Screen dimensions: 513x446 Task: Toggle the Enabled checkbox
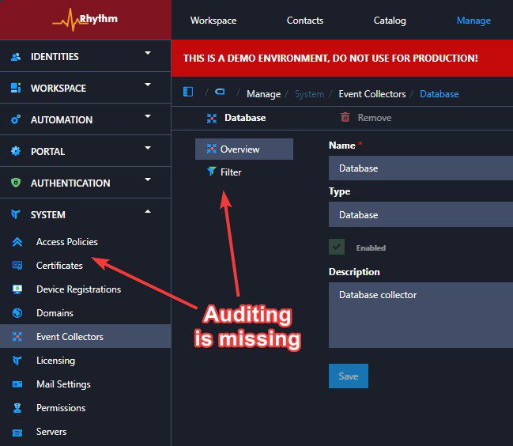click(338, 247)
